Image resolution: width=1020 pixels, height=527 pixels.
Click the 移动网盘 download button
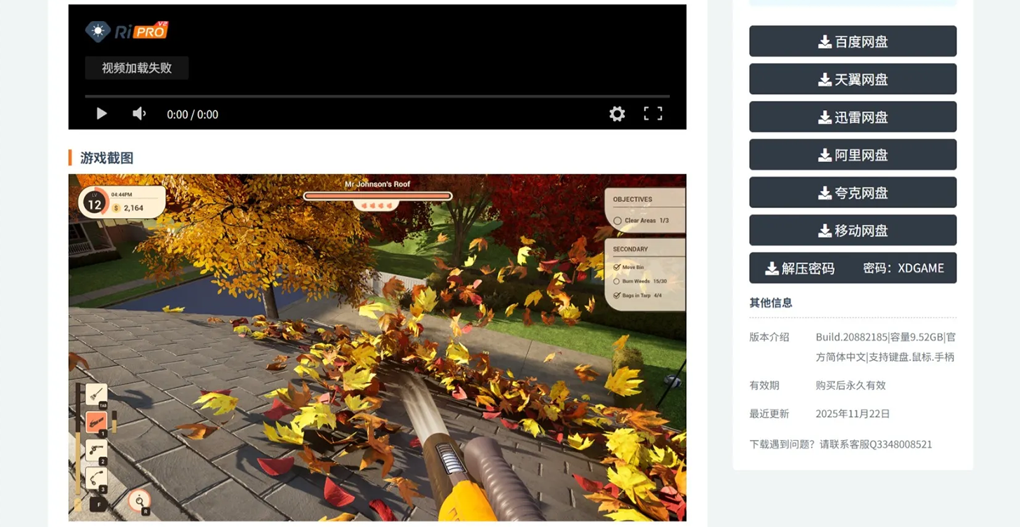(852, 231)
